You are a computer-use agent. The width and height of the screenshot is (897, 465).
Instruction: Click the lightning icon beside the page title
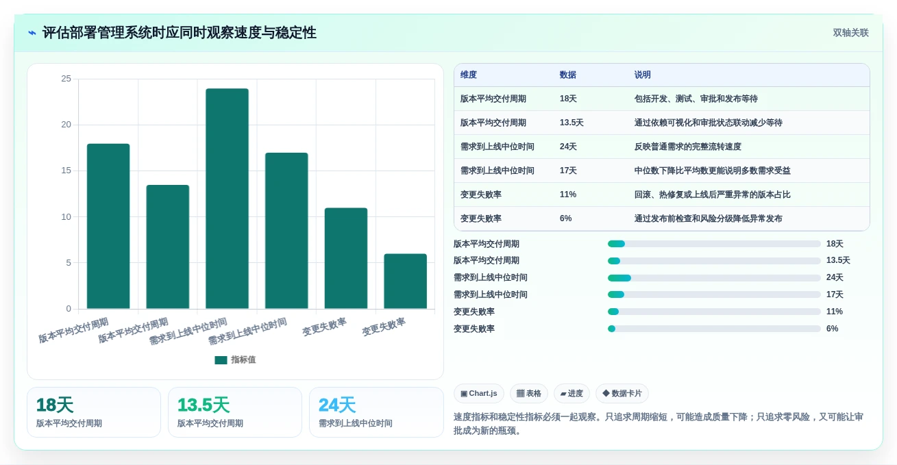click(x=32, y=33)
